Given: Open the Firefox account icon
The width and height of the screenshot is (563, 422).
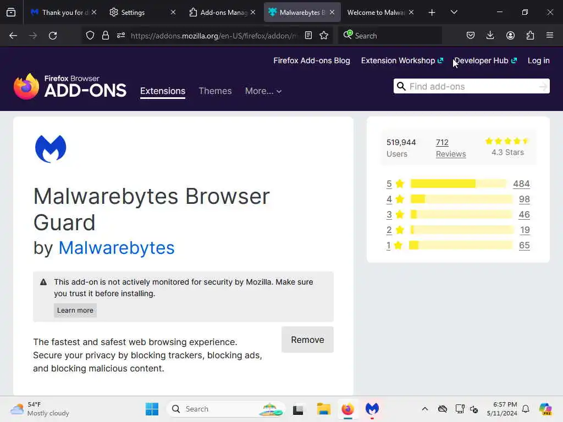Looking at the screenshot, I should point(510,35).
